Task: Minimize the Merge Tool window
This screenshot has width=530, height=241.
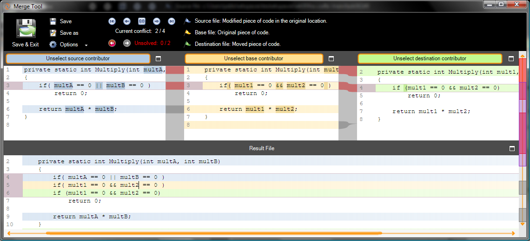Action: pos(490,4)
